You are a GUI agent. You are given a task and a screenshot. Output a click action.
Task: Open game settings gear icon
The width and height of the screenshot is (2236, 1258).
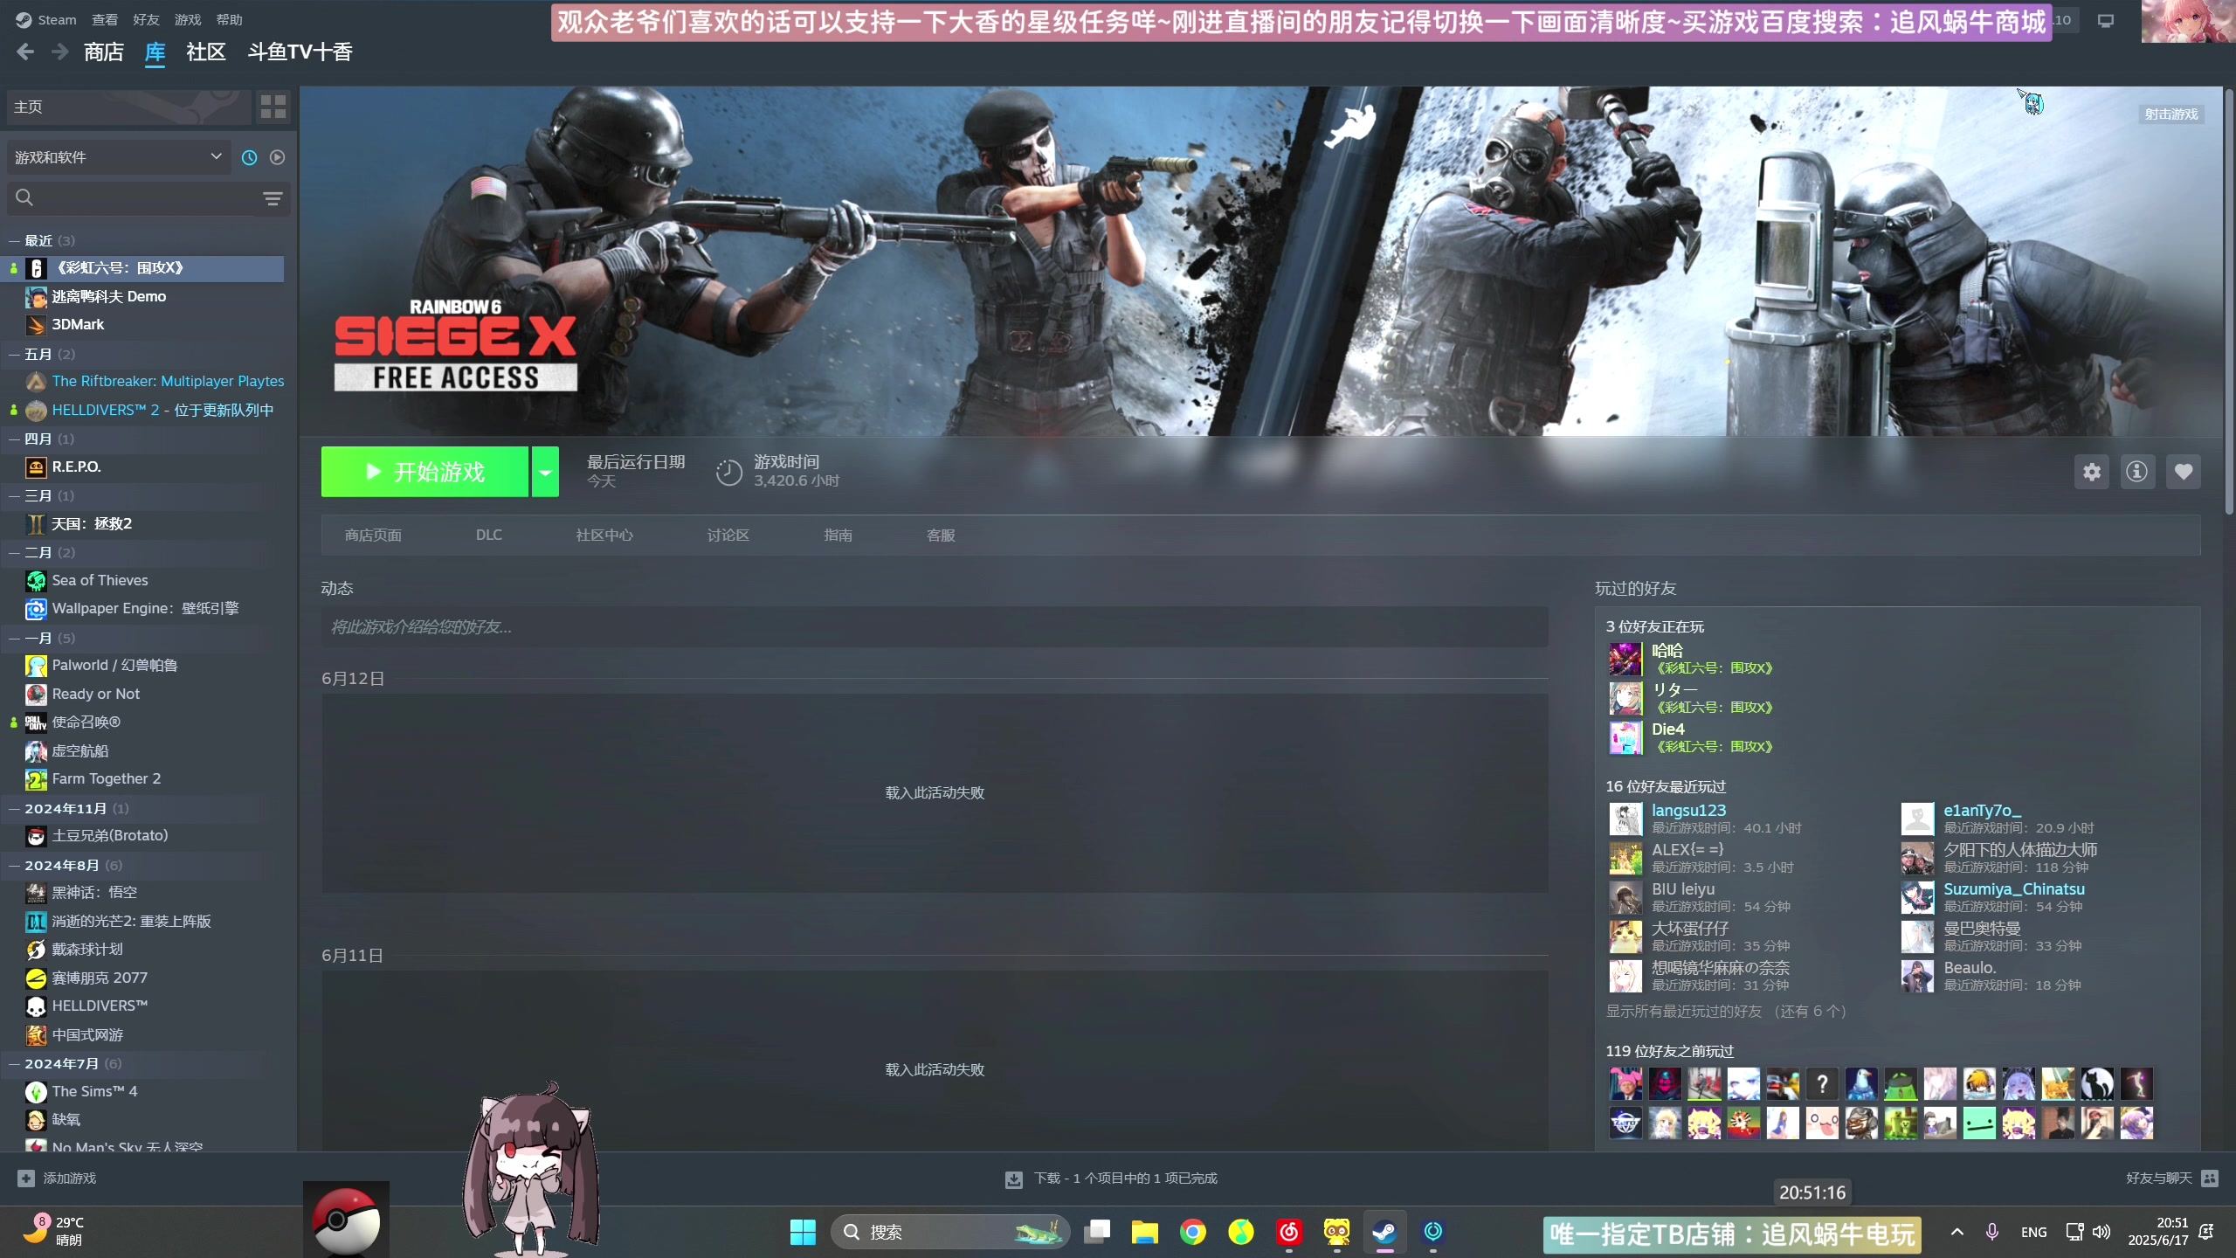point(2092,472)
